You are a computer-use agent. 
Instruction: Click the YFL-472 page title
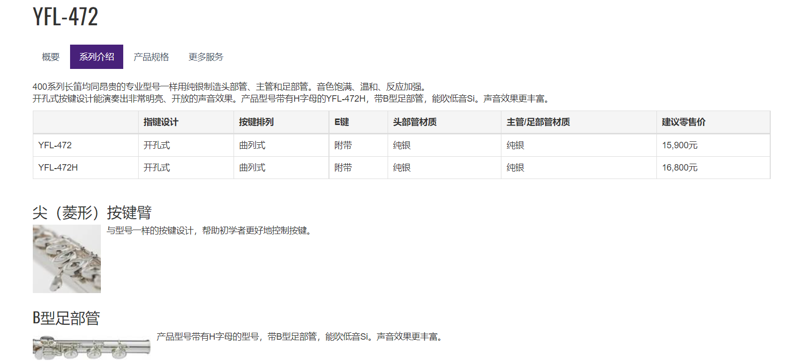65,17
